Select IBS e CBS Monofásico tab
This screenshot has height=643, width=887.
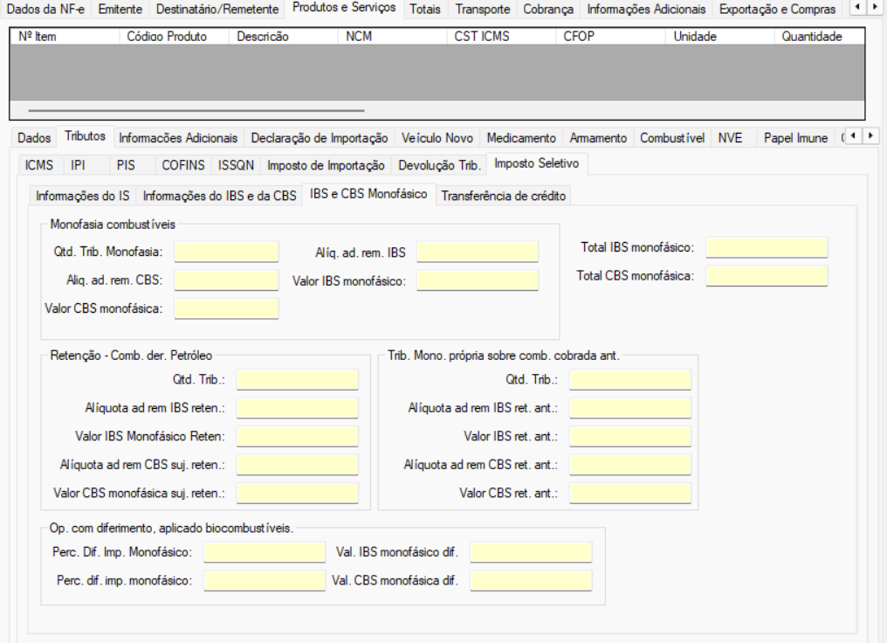(x=368, y=194)
